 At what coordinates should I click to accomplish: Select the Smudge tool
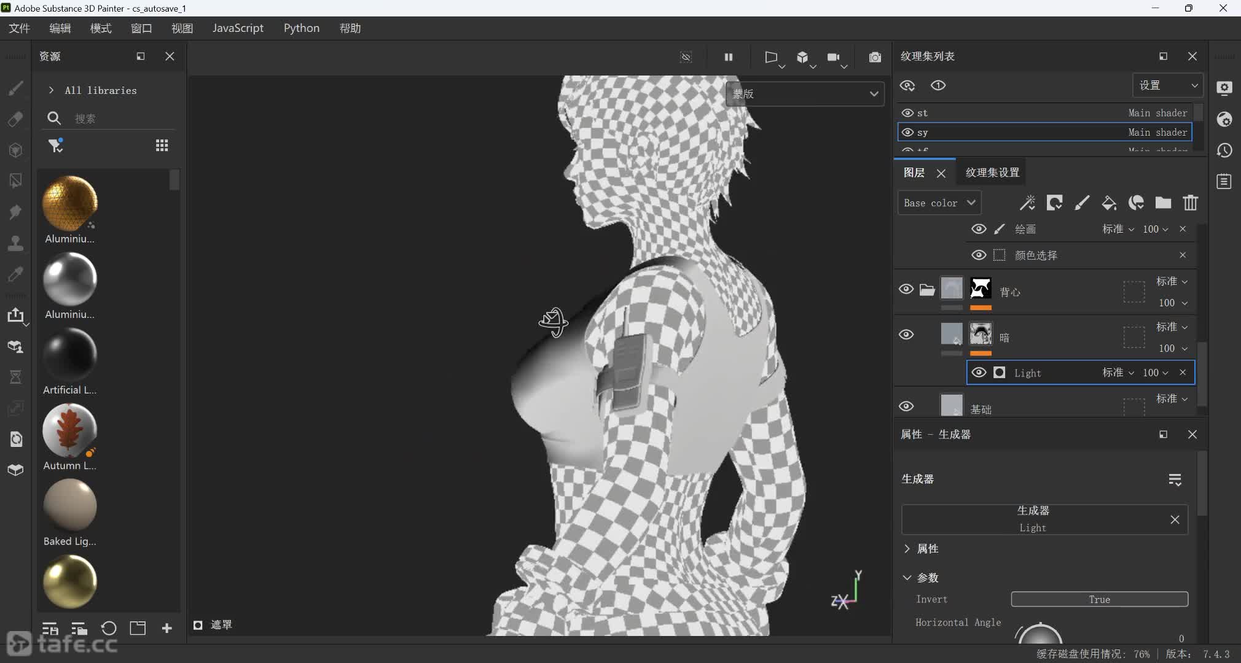click(x=16, y=212)
